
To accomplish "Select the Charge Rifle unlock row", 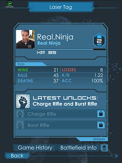I will [61, 114].
